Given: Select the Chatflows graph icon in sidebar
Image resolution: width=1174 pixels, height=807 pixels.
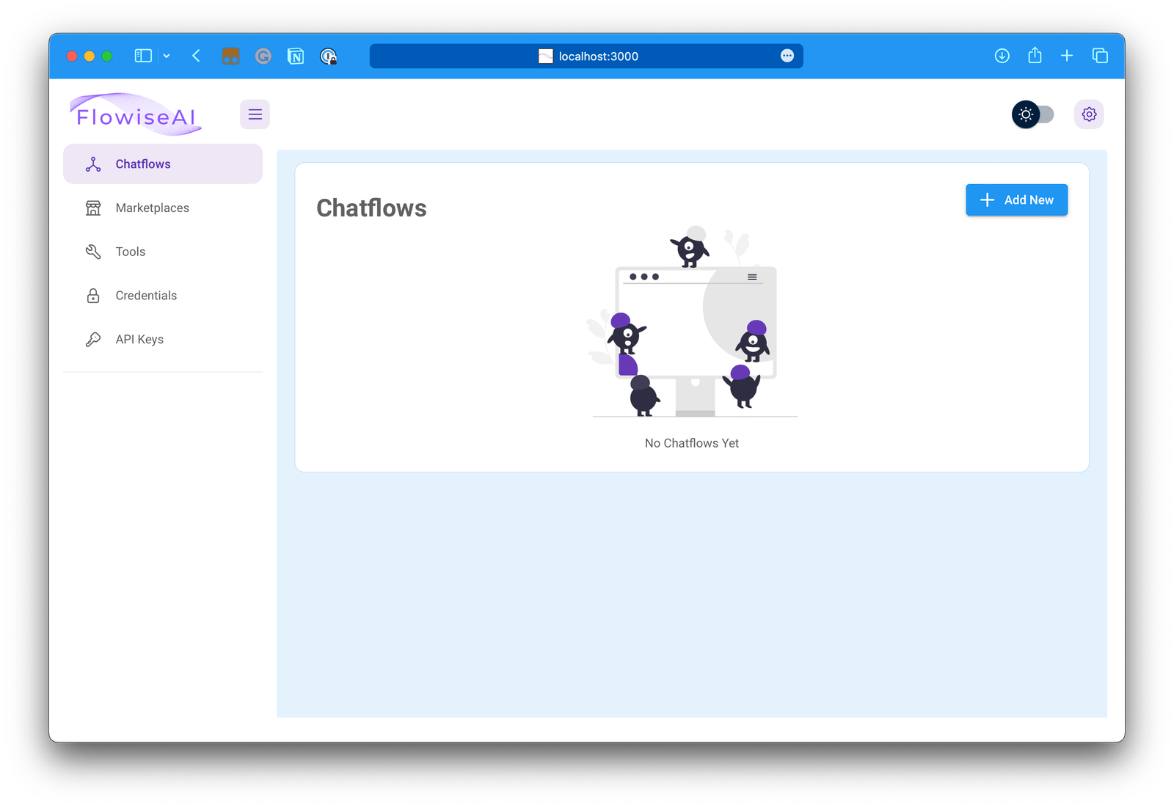Looking at the screenshot, I should click(x=92, y=164).
